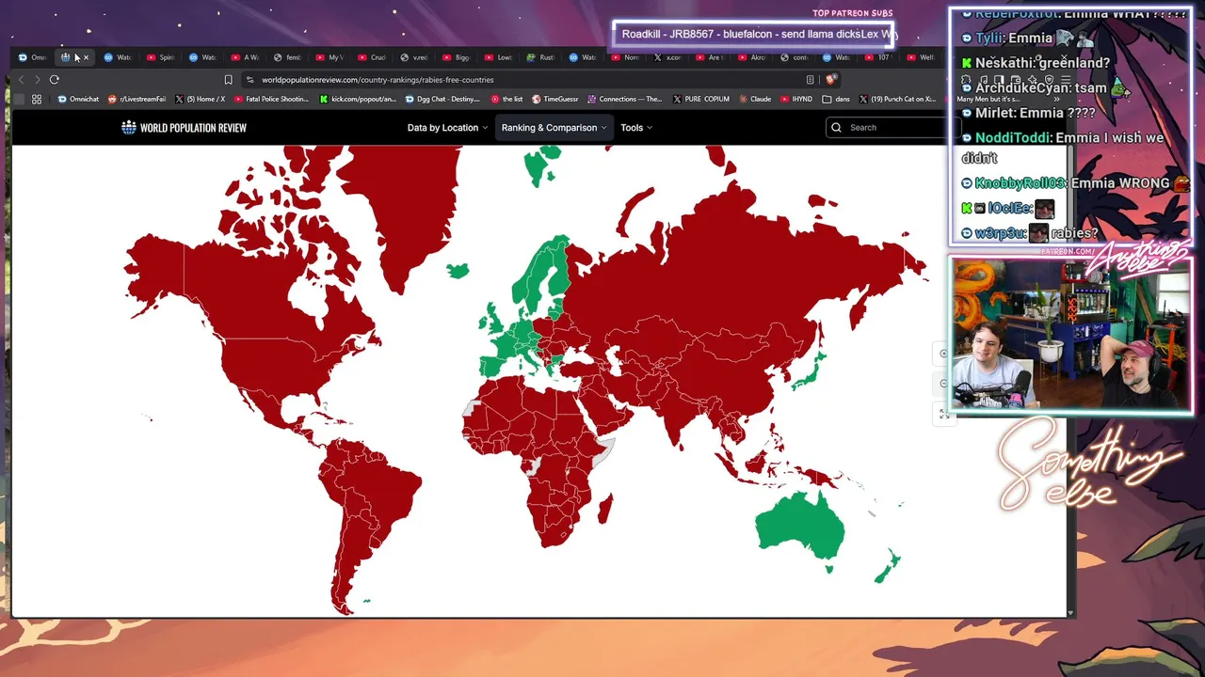
Task: Reload the page with the refresh icon
Action: (x=54, y=80)
